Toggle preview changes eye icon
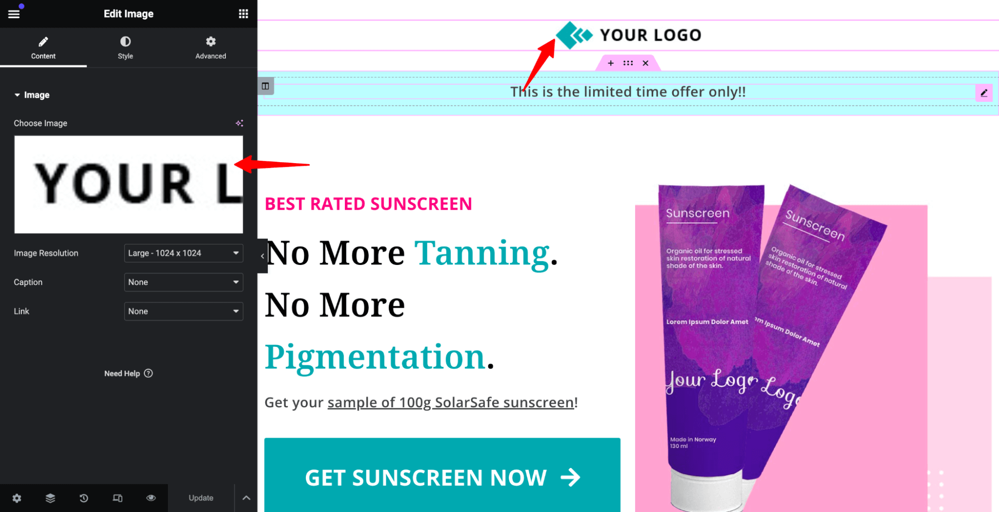This screenshot has height=512, width=999. click(151, 498)
